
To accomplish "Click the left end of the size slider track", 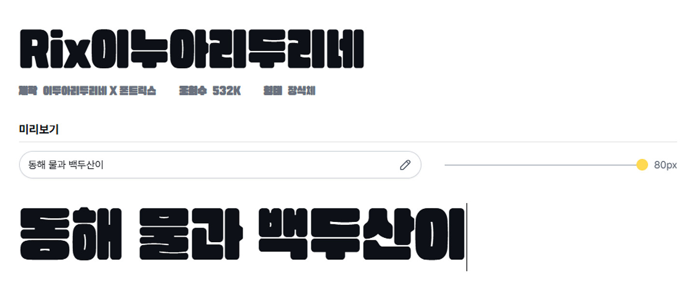I will (445, 165).
